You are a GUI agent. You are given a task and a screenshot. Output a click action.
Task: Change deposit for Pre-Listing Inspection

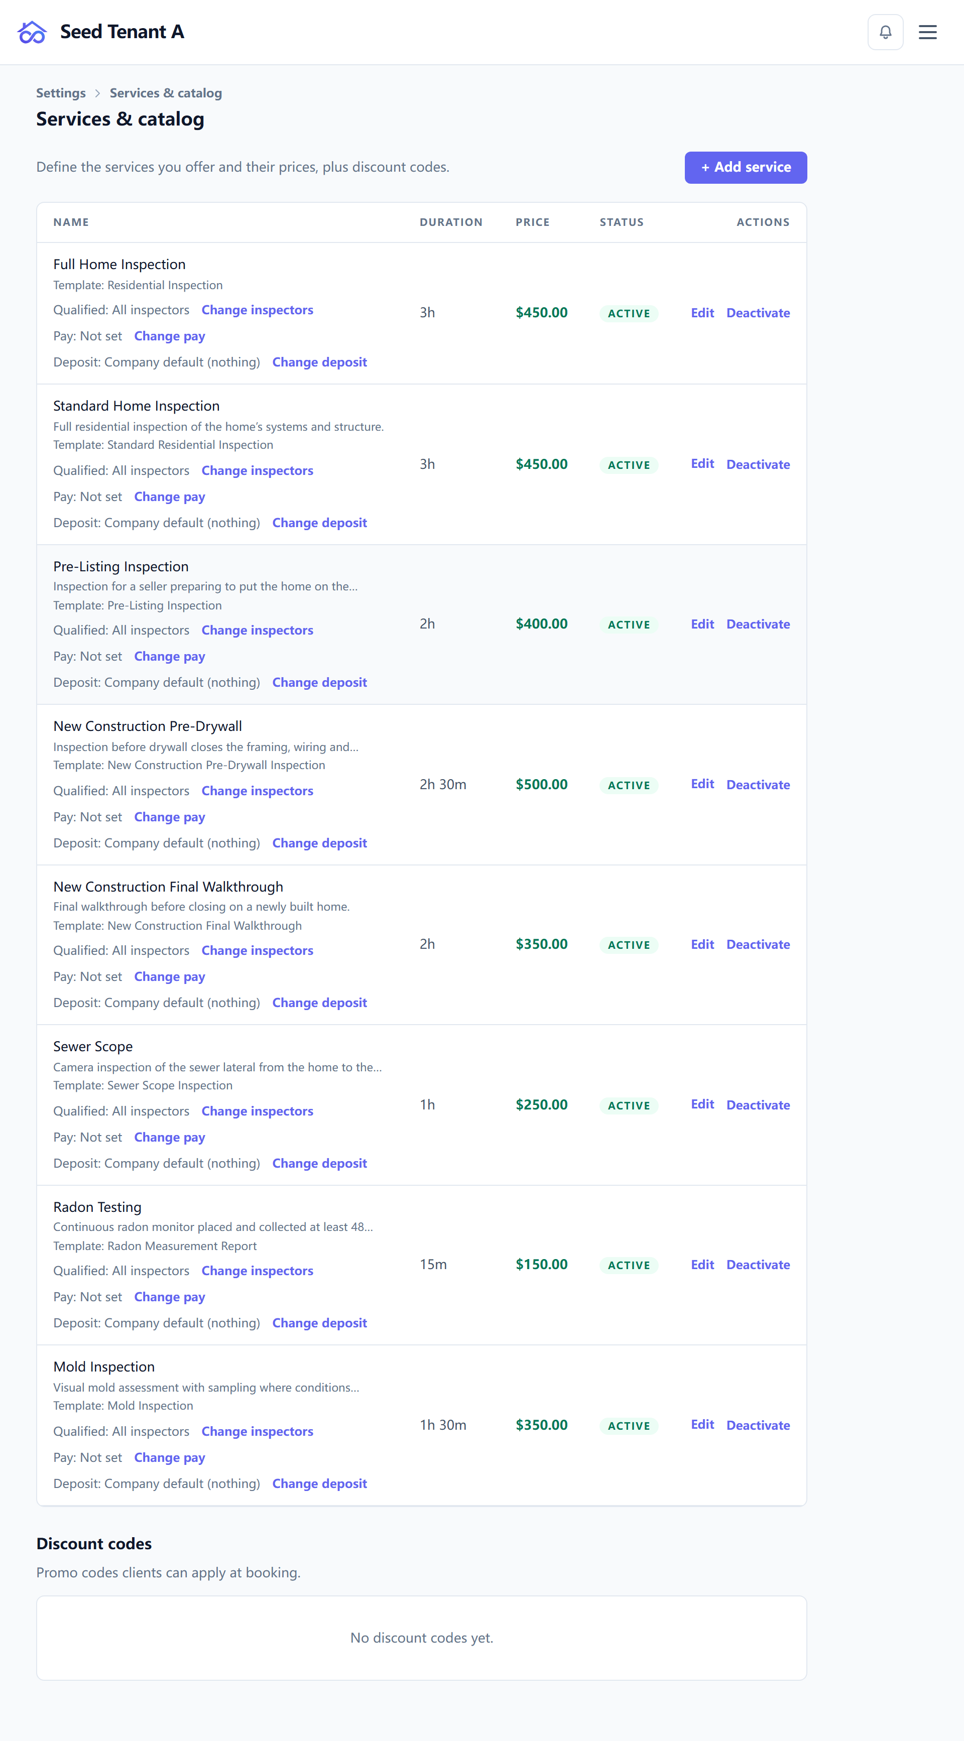[x=320, y=683]
